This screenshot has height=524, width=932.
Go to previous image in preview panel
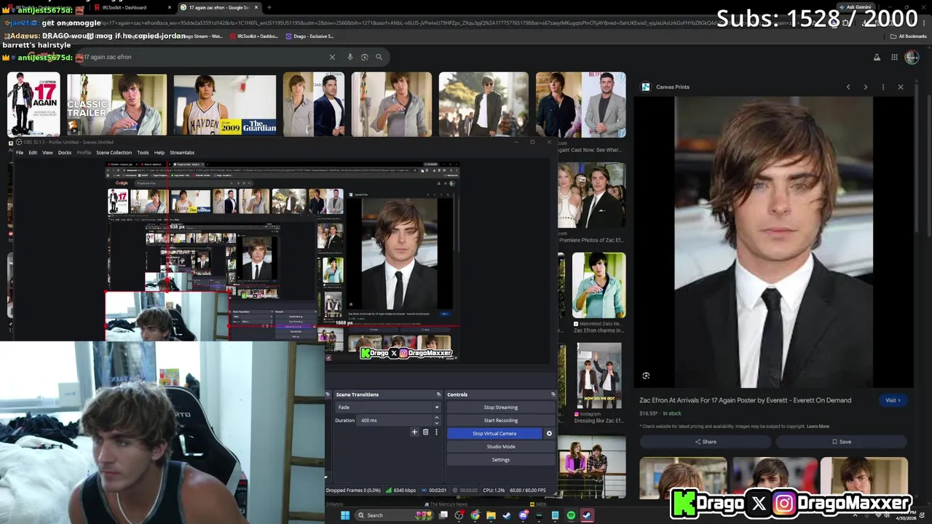[x=848, y=87]
